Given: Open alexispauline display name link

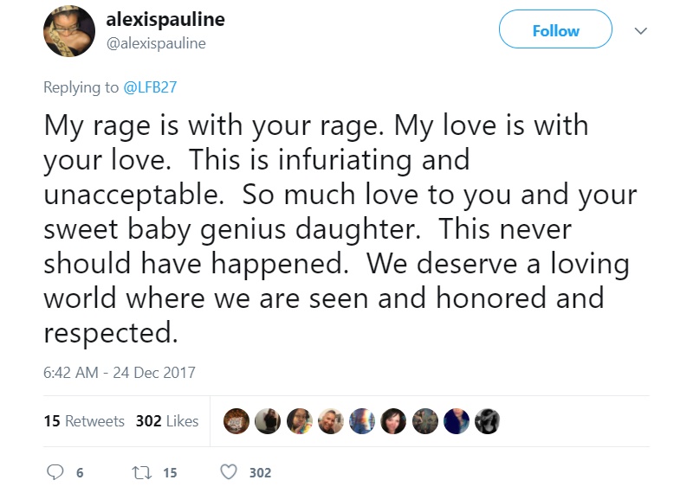Looking at the screenshot, I should point(165,20).
